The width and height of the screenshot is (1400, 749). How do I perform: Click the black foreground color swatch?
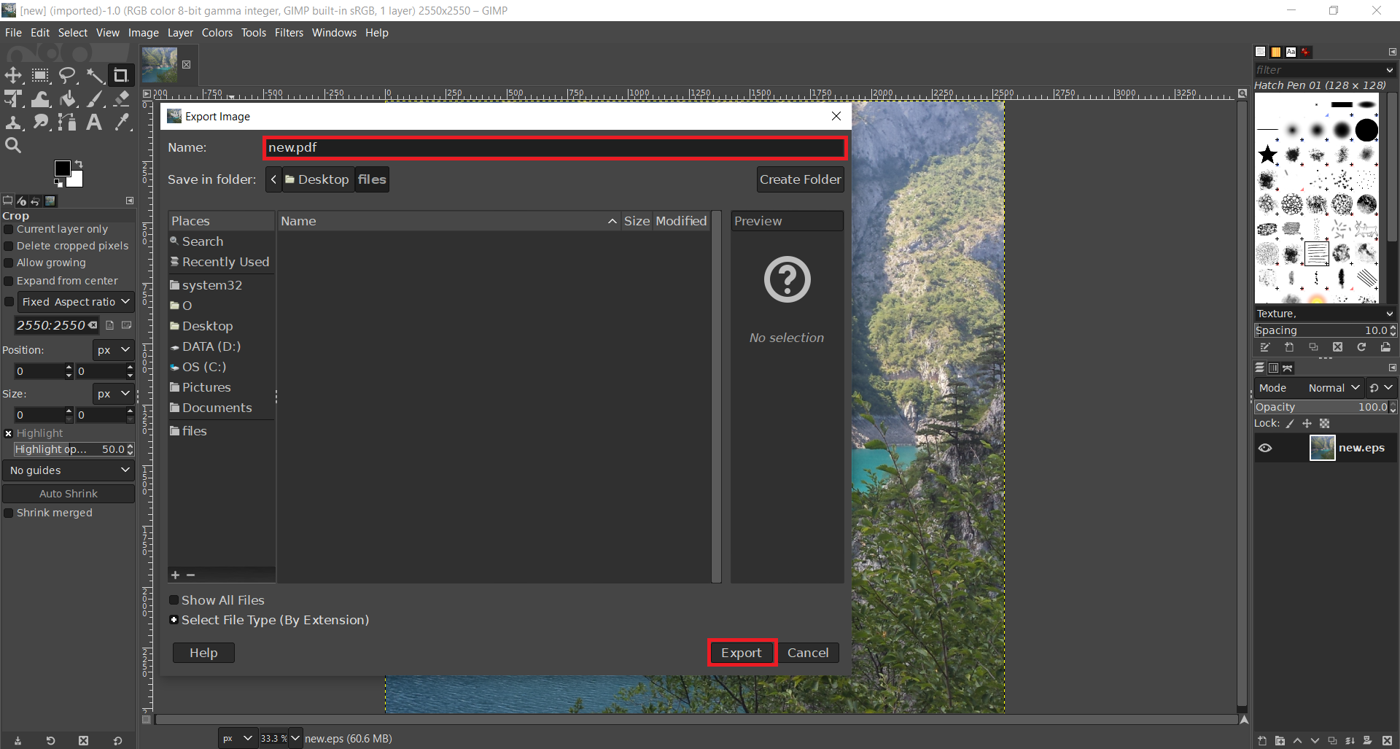63,168
